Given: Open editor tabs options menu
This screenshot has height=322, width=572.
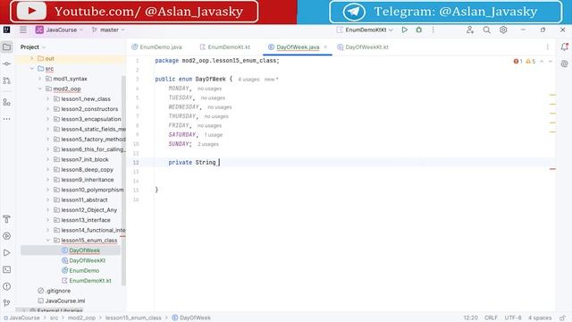Looking at the screenshot, I should [x=547, y=47].
